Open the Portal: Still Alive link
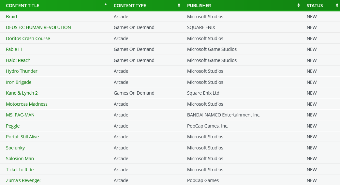This screenshot has height=185, width=340. click(22, 137)
